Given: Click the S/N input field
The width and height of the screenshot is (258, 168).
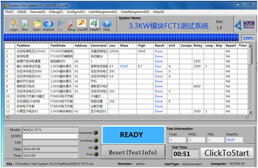Looking at the screenshot, I should tap(50, 143).
